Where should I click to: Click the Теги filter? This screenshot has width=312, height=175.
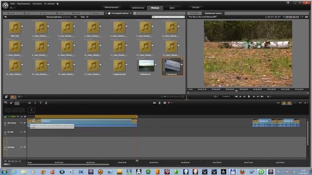(82, 17)
